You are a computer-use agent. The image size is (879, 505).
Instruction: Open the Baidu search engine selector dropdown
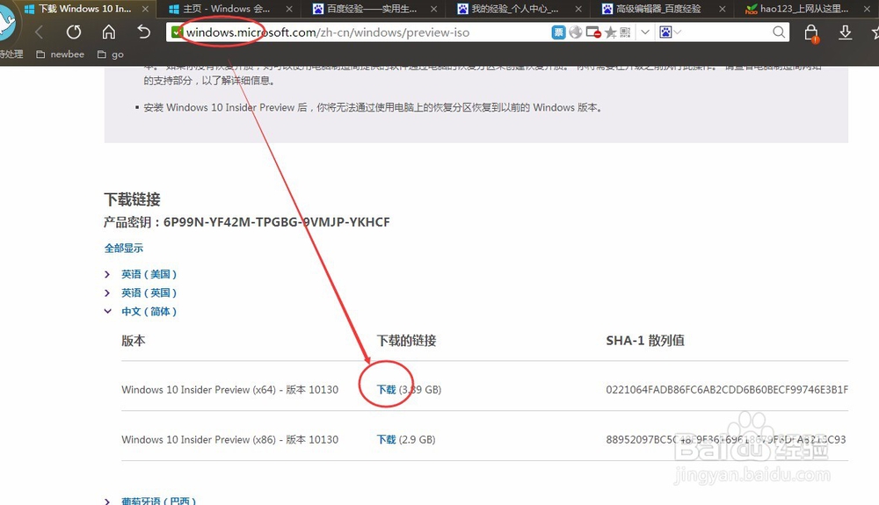click(670, 32)
